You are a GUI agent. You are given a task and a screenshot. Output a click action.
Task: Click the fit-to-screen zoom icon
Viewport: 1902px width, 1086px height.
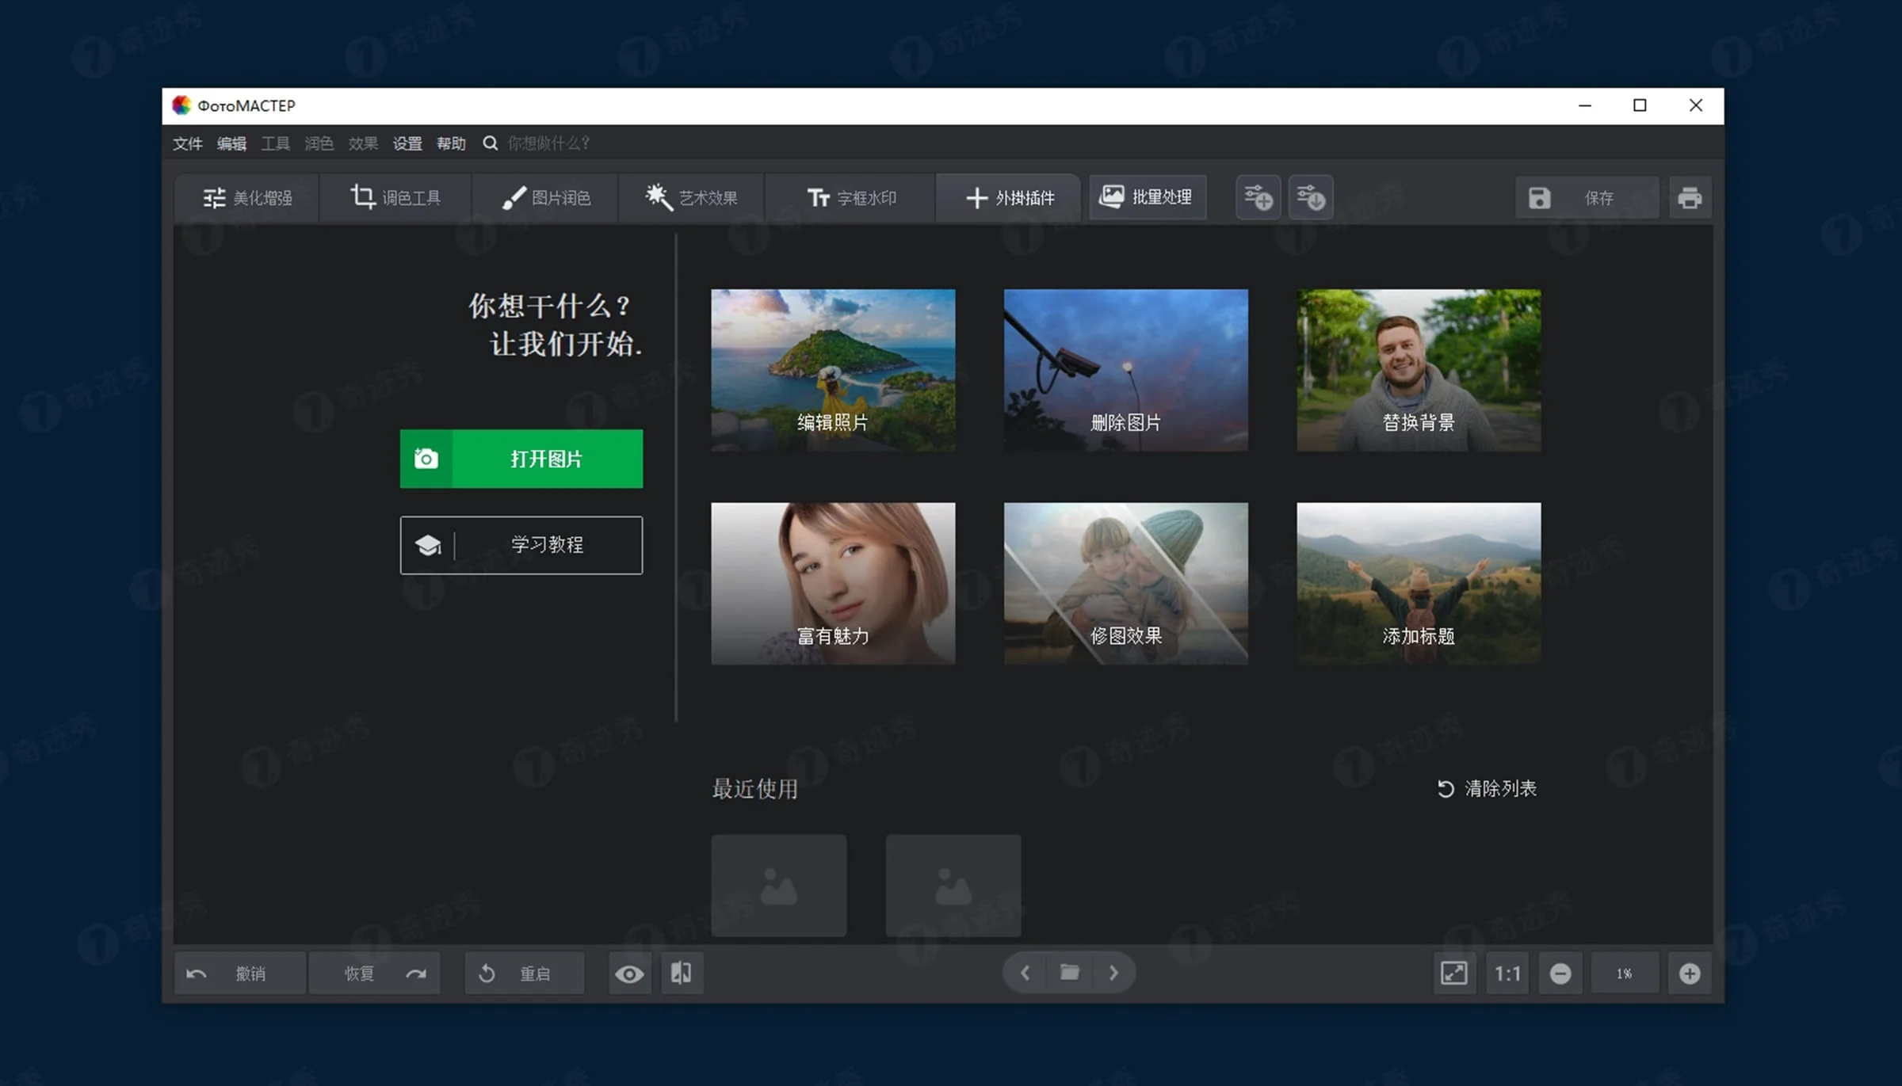point(1454,973)
